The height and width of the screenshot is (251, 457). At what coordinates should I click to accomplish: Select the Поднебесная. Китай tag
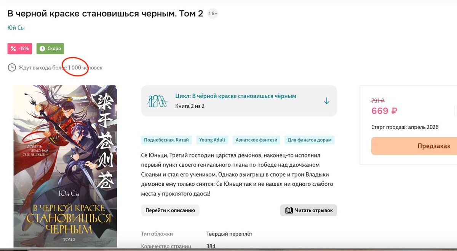click(x=166, y=140)
